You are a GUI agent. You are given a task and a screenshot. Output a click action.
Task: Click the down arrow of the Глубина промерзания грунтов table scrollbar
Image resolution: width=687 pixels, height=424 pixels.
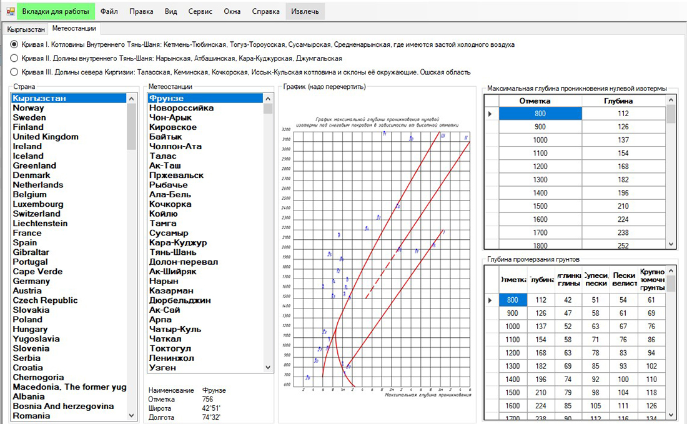click(671, 415)
